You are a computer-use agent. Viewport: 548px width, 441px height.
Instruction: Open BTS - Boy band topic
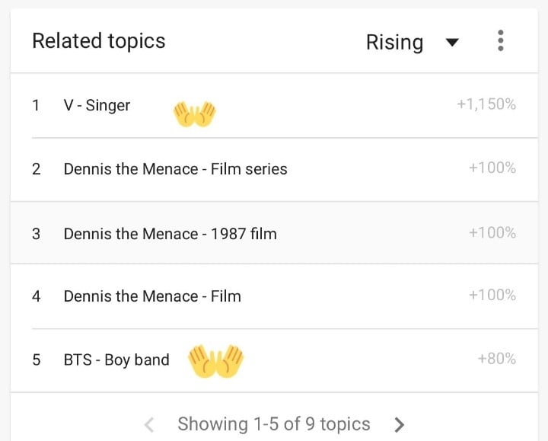click(116, 360)
